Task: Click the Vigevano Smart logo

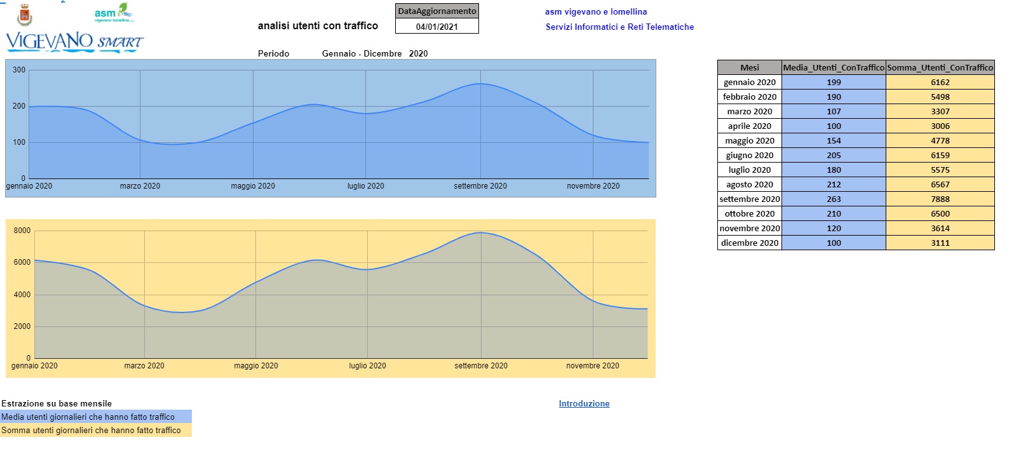Action: coord(75,42)
